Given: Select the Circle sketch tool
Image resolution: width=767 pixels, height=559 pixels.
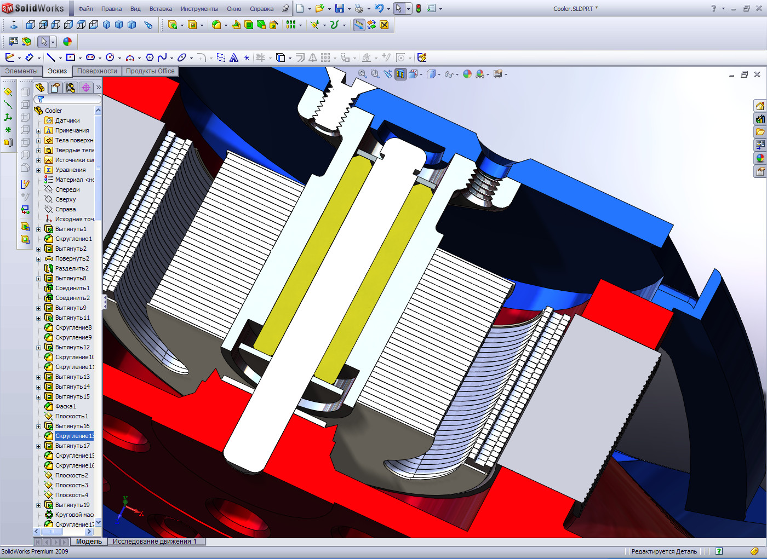Looking at the screenshot, I should point(110,57).
